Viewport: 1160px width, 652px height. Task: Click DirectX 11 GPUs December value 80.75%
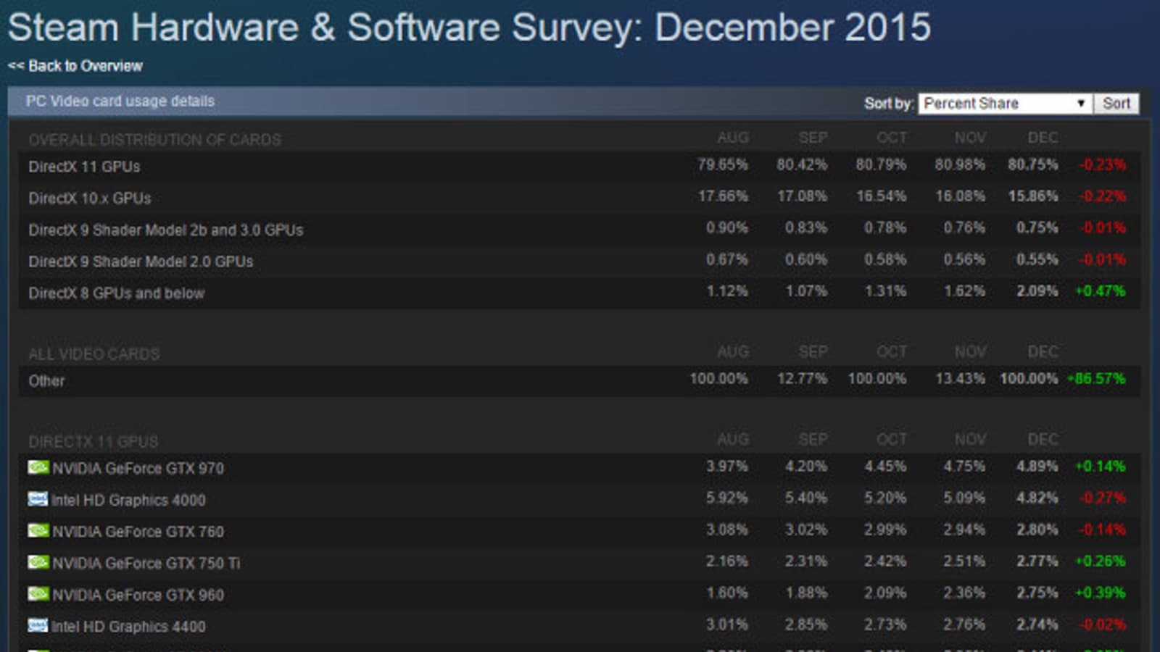pyautogui.click(x=1032, y=165)
